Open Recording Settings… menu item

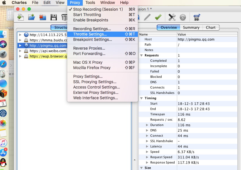[x=102, y=29]
